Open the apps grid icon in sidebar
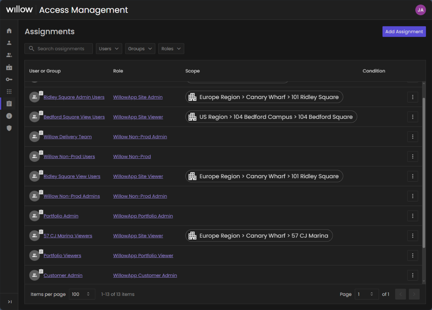The height and width of the screenshot is (310, 432). [9, 91]
